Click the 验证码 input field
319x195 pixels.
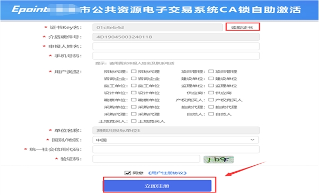pos(146,159)
